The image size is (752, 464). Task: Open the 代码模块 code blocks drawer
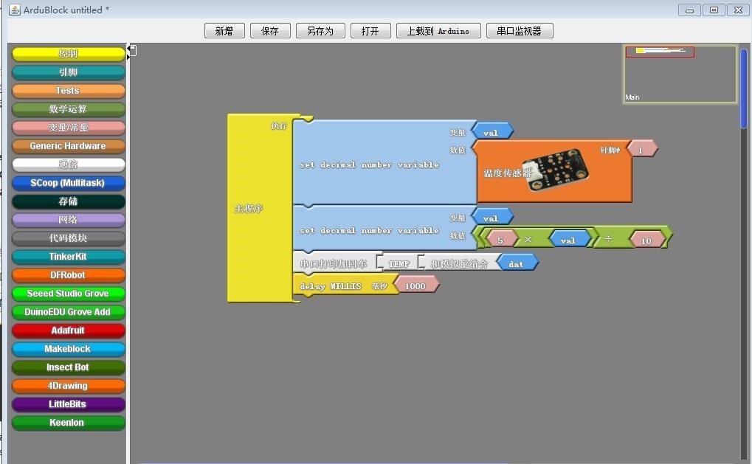[68, 238]
